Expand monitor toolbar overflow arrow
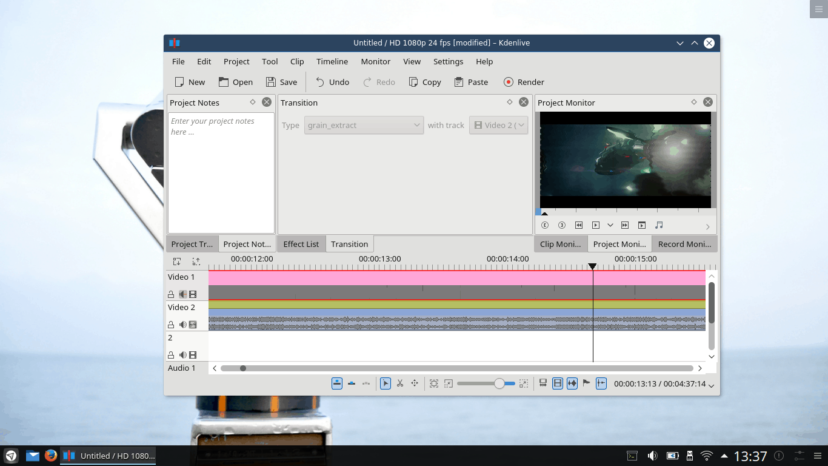This screenshot has width=828, height=466. click(x=707, y=227)
